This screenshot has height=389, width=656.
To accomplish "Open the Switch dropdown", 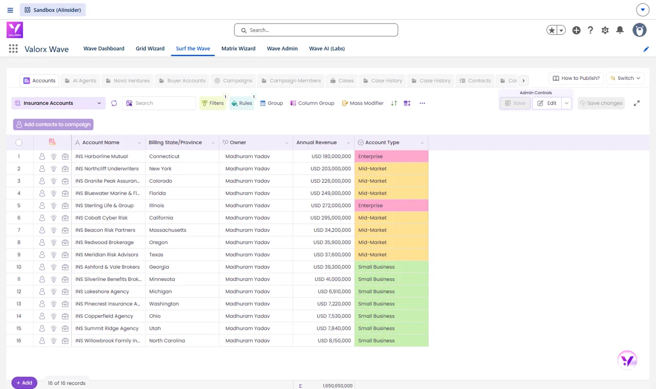I will pyautogui.click(x=625, y=78).
